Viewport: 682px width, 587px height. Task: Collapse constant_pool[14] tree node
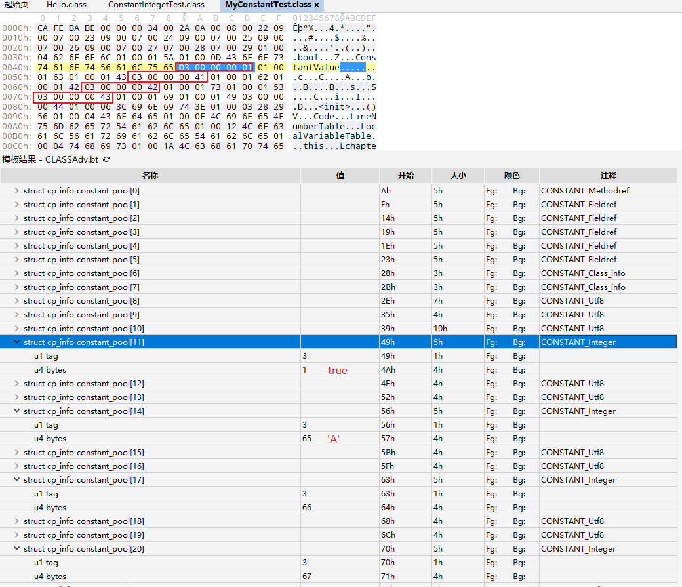[17, 411]
